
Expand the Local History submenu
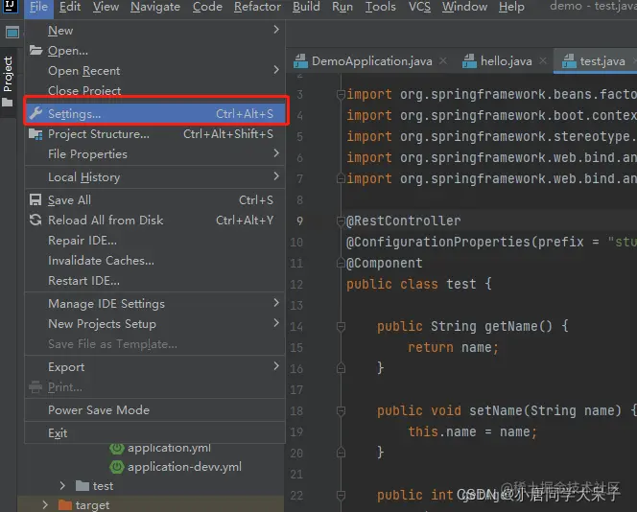click(155, 177)
